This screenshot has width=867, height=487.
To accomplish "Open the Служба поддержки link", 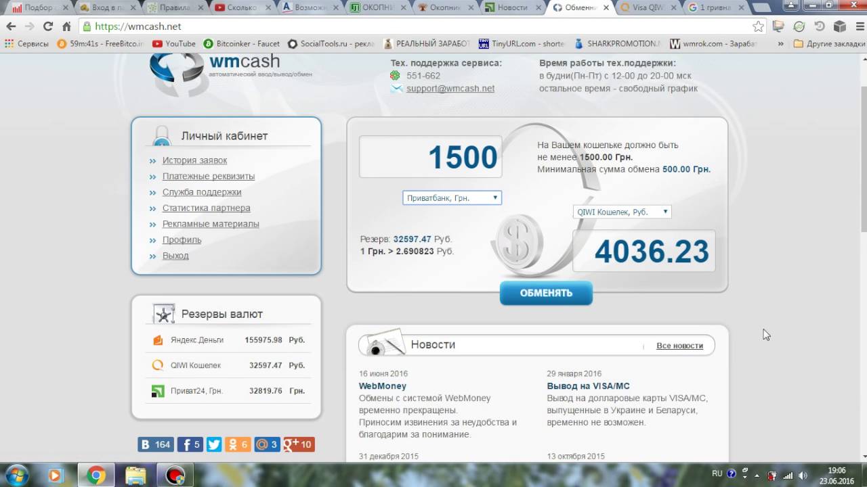I will point(202,192).
